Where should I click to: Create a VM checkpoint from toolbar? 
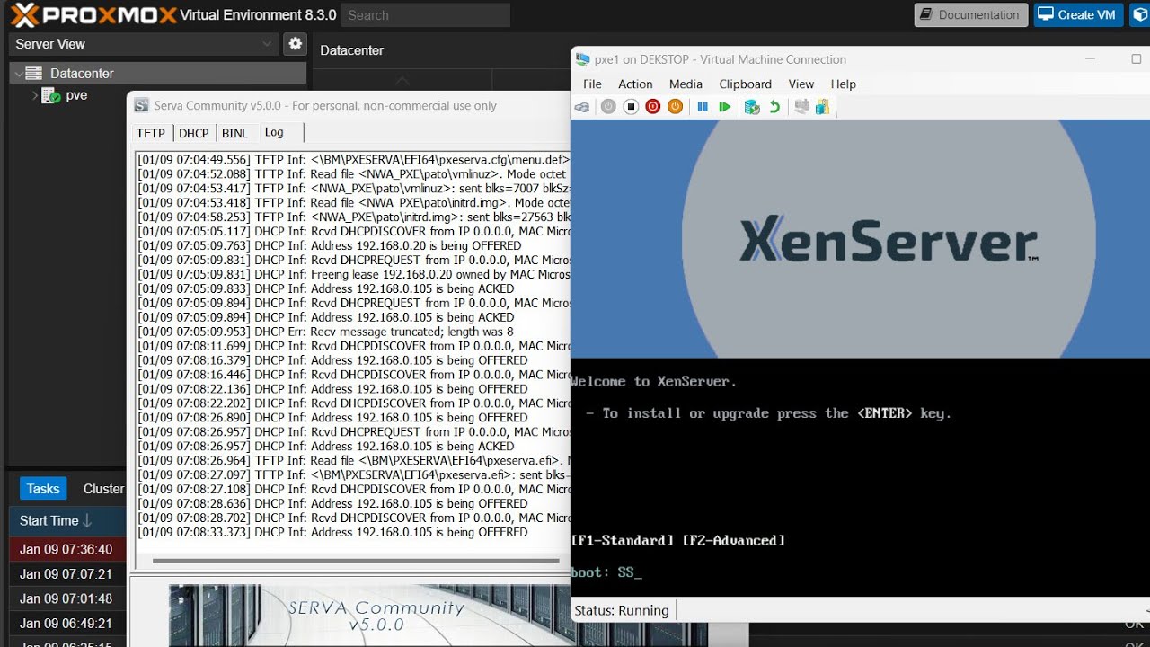coord(752,107)
